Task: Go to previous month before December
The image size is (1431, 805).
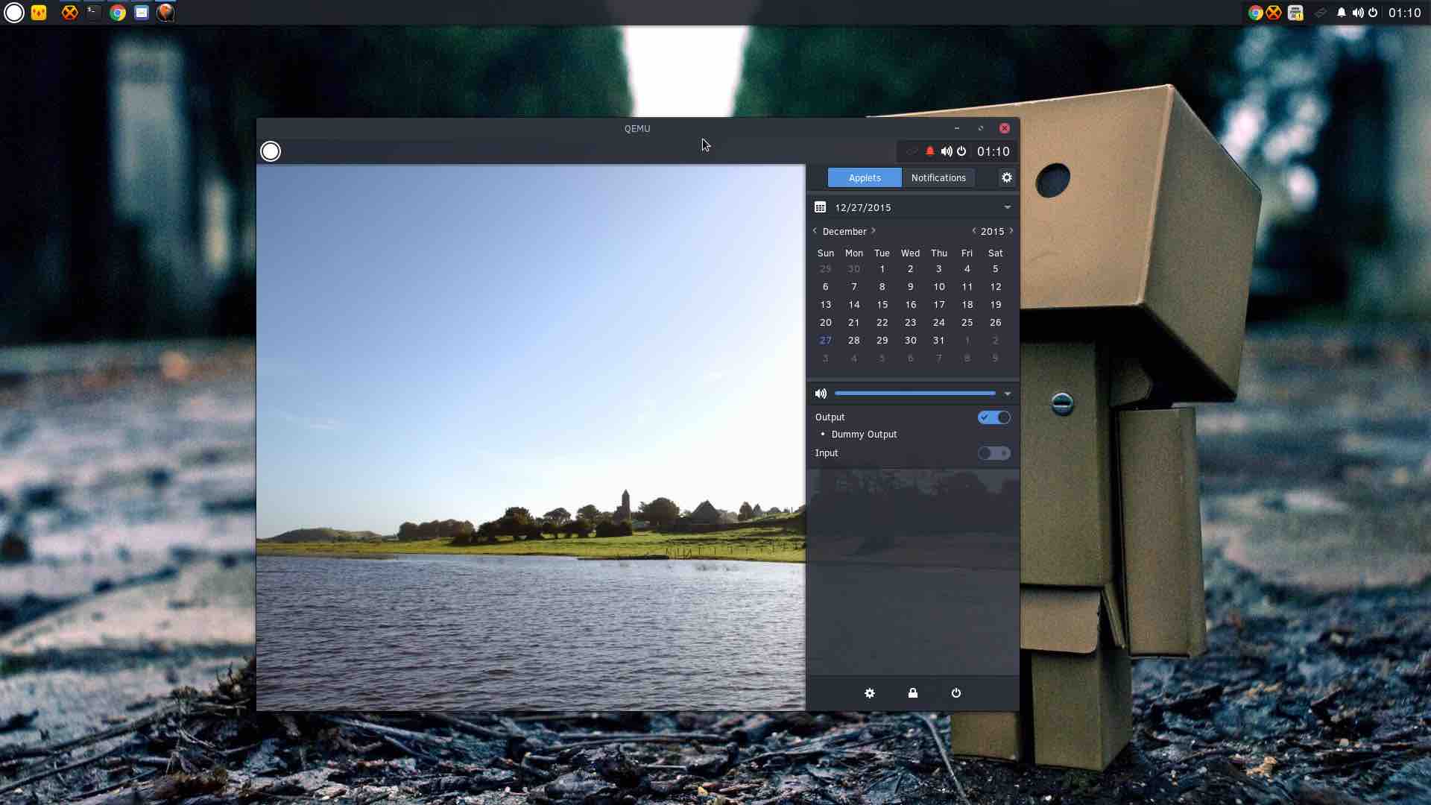Action: (x=815, y=231)
